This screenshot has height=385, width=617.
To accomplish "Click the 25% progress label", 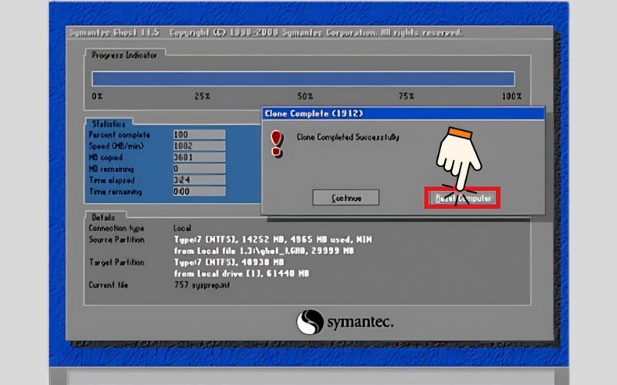I will click(202, 96).
